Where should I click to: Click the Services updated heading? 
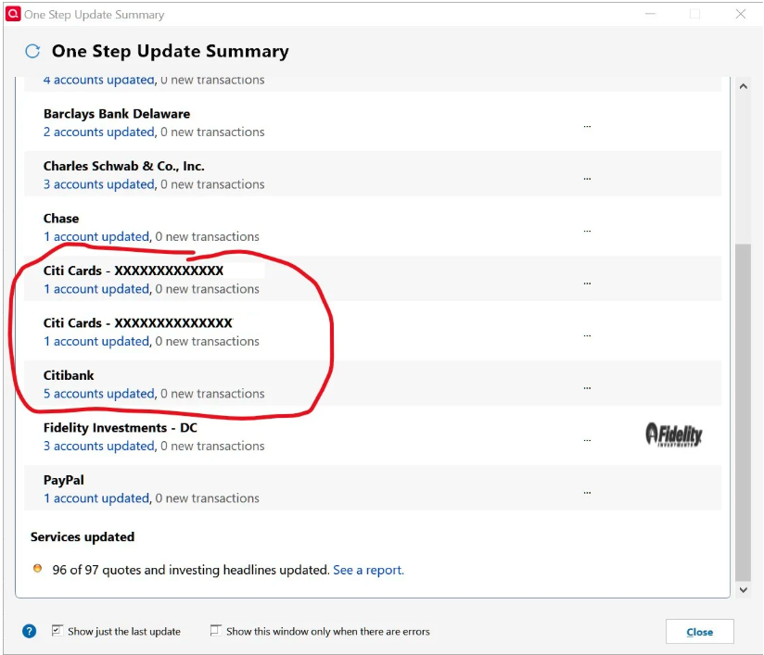[x=83, y=536]
